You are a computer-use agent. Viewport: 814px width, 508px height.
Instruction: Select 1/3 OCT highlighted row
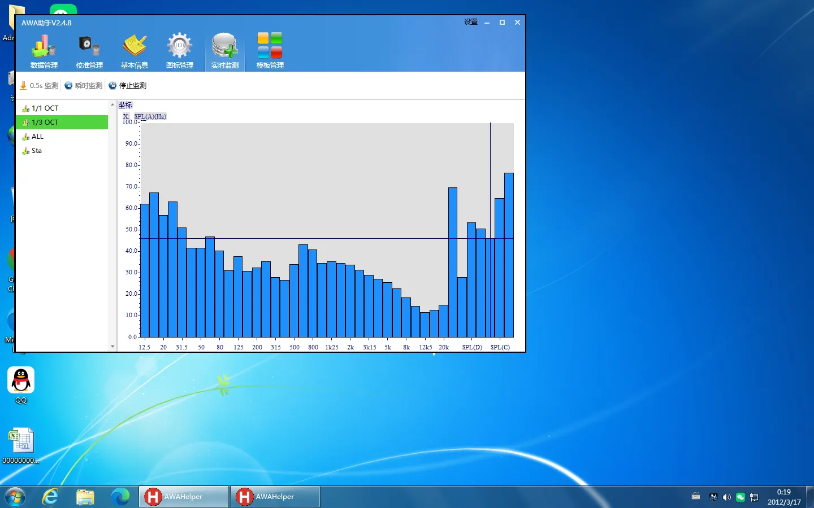pyautogui.click(x=62, y=122)
